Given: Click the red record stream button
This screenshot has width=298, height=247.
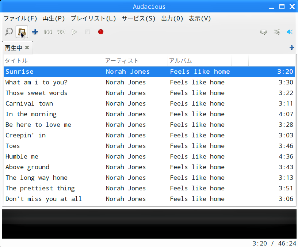Looking at the screenshot, I should click(101, 32).
